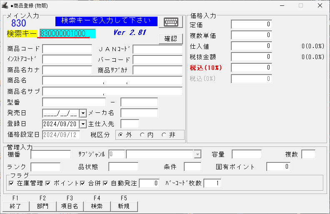Click the 部門 F2 button
The width and height of the screenshot is (330, 214).
(x=42, y=206)
